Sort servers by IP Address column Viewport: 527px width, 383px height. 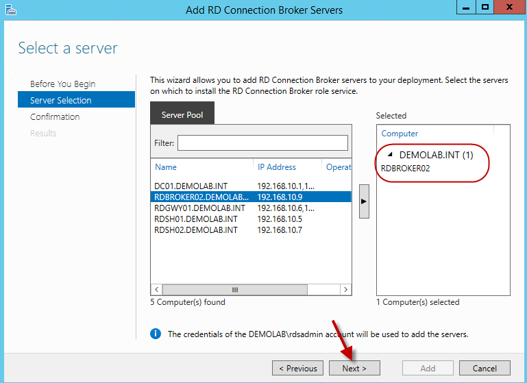click(277, 166)
